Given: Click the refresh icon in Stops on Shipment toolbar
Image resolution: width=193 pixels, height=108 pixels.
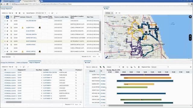Looking at the screenshot, I should 16,67.
